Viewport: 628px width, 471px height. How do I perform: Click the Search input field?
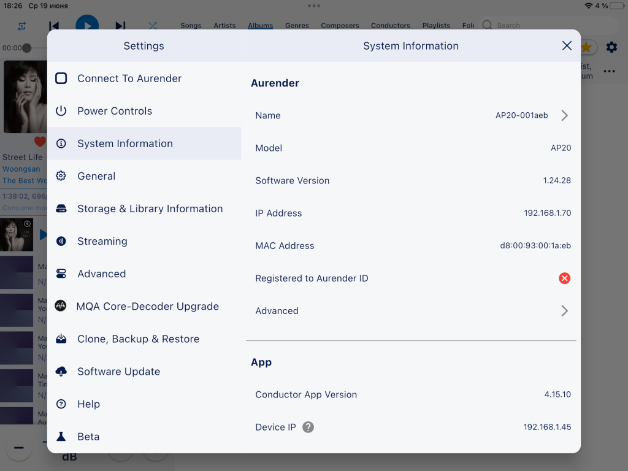tap(549, 25)
